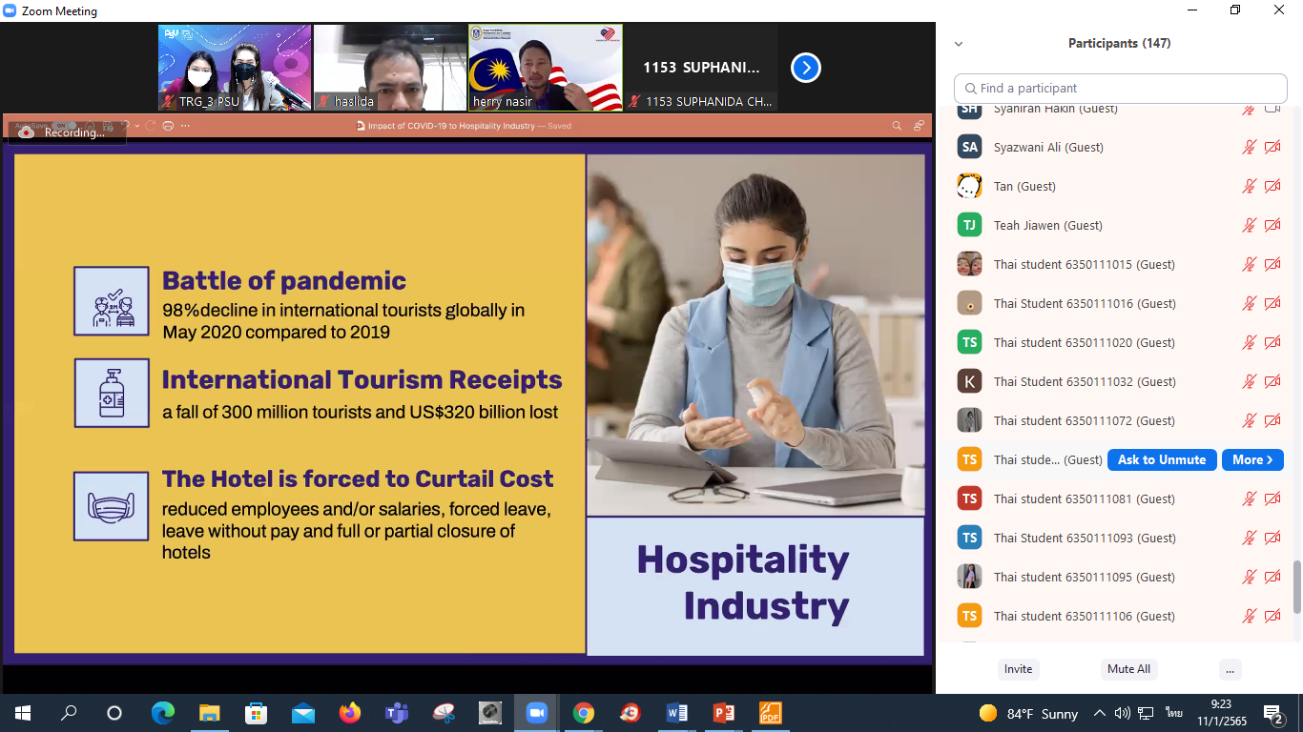Click the video-off icon for Teah Jiawen
The height and width of the screenshot is (732, 1303).
(x=1272, y=225)
